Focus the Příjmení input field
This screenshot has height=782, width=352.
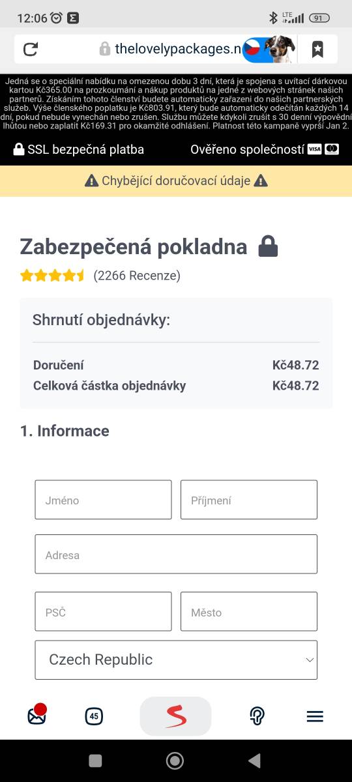[x=249, y=500]
